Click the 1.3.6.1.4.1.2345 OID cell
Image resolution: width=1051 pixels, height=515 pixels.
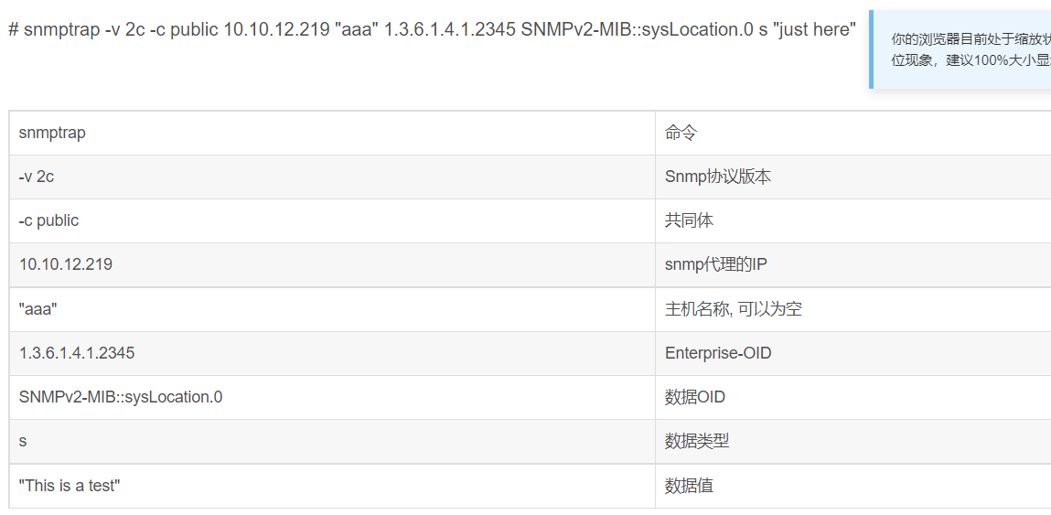(x=332, y=353)
